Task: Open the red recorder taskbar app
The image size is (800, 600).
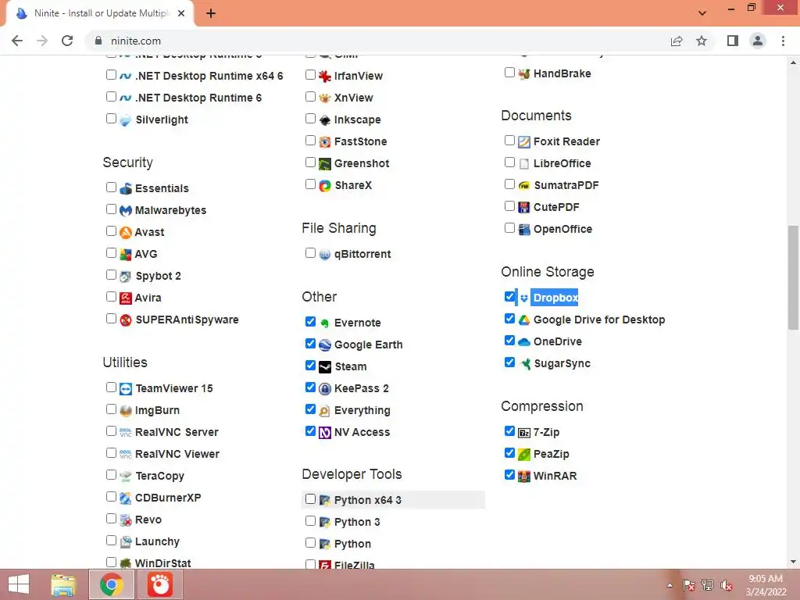Action: (x=160, y=584)
